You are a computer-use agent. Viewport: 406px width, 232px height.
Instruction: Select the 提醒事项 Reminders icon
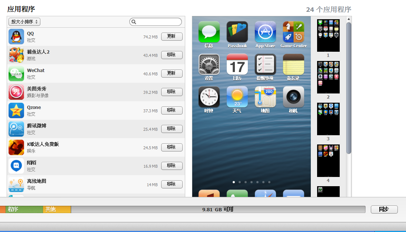pyautogui.click(x=265, y=64)
